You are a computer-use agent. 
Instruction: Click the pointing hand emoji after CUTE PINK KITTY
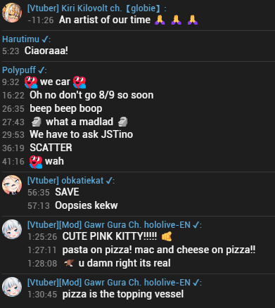pos(167,236)
